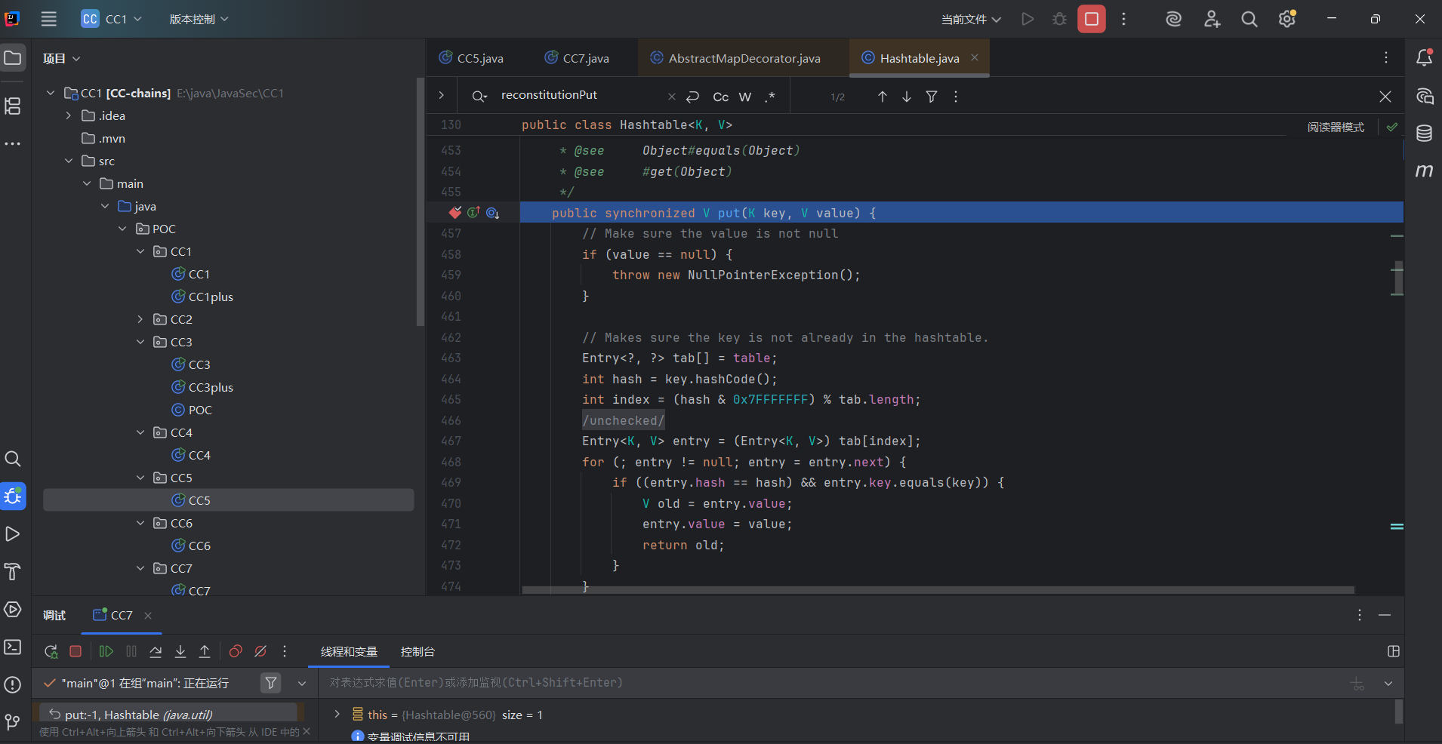Open View Breakpoints from the debug toolbar
The image size is (1442, 744).
point(236,651)
